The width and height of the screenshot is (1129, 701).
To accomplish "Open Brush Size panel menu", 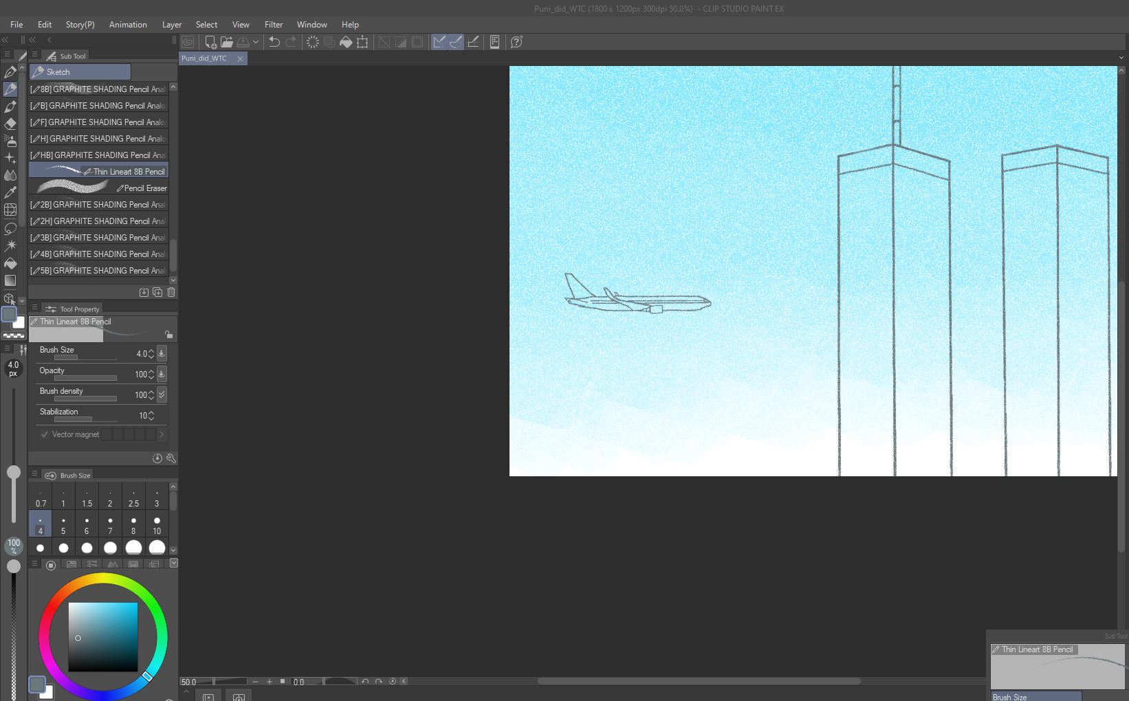I will [34, 474].
